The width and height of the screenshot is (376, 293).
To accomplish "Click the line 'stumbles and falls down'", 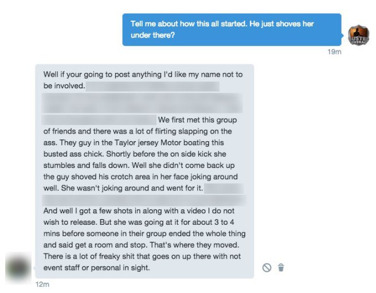I will 87,165.
